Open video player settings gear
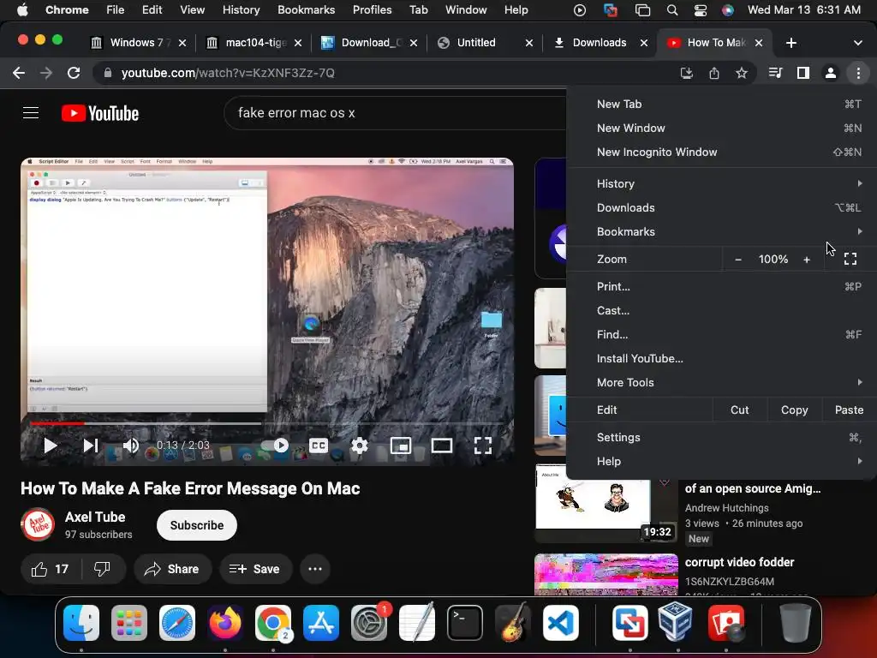This screenshot has height=658, width=877. click(360, 446)
